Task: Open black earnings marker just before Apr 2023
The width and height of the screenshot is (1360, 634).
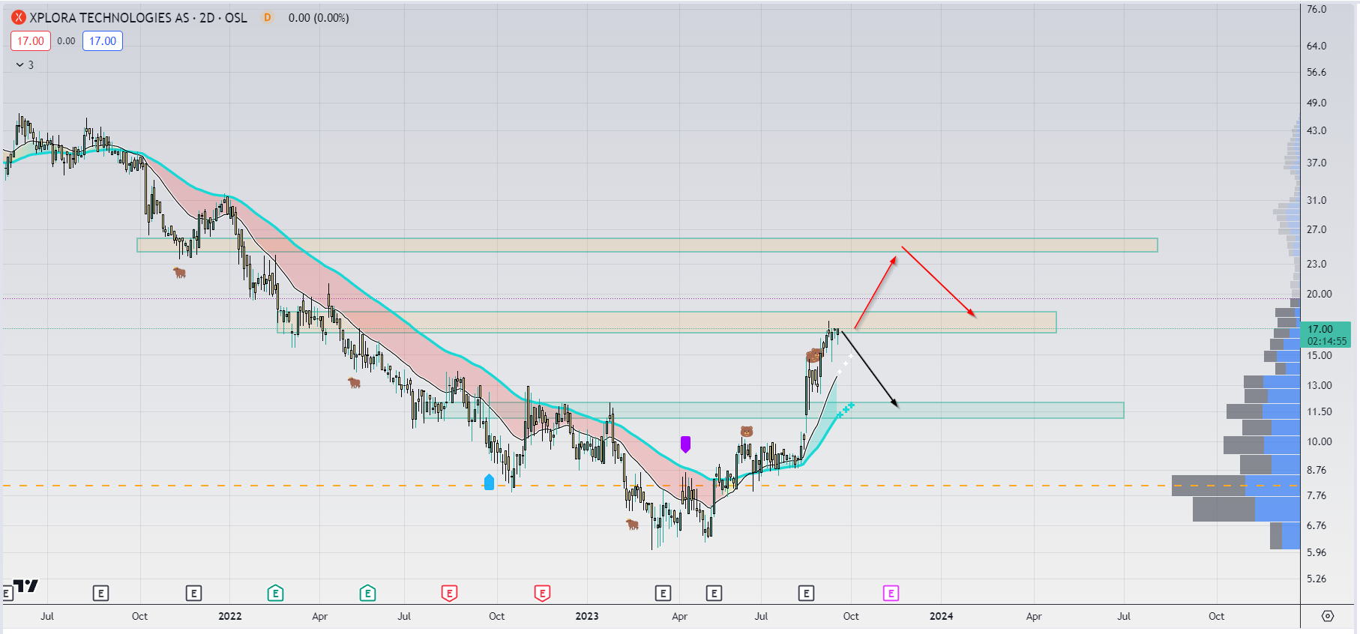Action: pyautogui.click(x=663, y=594)
